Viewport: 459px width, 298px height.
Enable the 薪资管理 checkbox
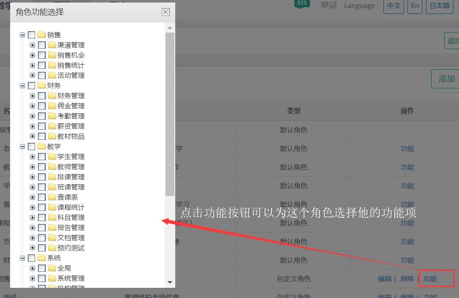42,126
